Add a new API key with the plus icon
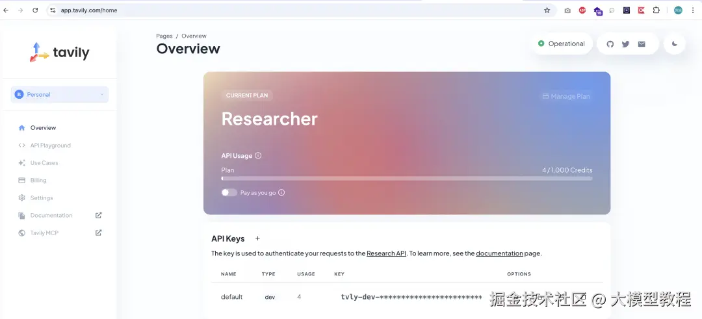The height and width of the screenshot is (319, 702). pyautogui.click(x=257, y=238)
